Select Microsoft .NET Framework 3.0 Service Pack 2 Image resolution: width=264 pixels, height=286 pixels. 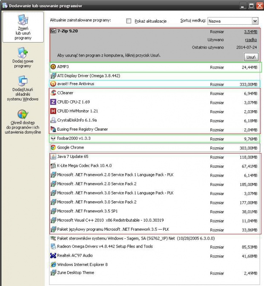(155, 202)
